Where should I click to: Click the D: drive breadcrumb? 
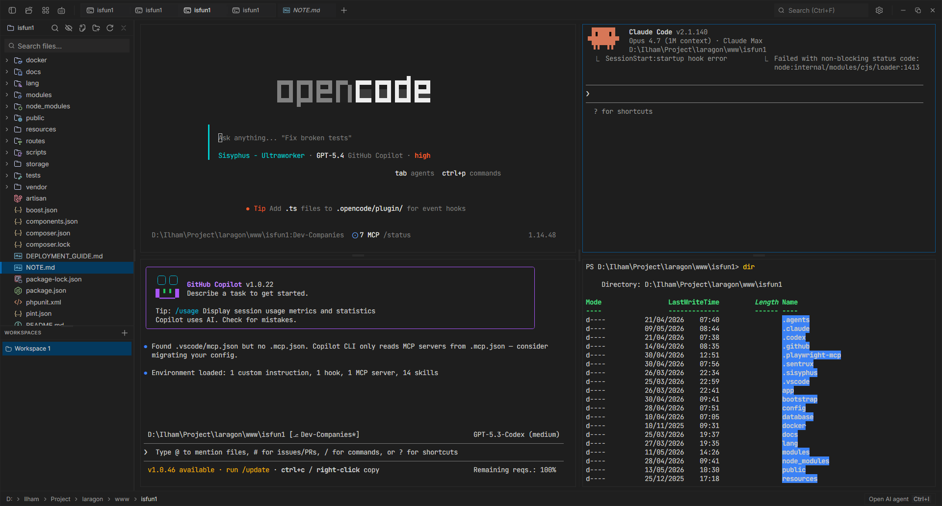tap(9, 499)
